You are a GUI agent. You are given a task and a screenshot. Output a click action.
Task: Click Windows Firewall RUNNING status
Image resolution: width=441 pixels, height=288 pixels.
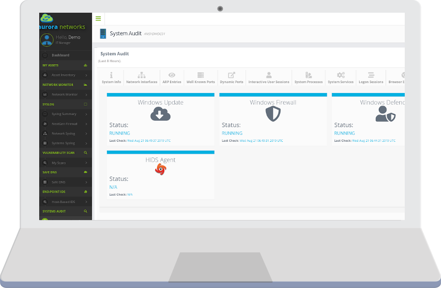click(x=232, y=133)
